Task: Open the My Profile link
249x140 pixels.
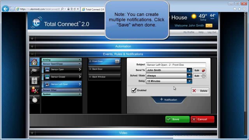Action: click(189, 32)
